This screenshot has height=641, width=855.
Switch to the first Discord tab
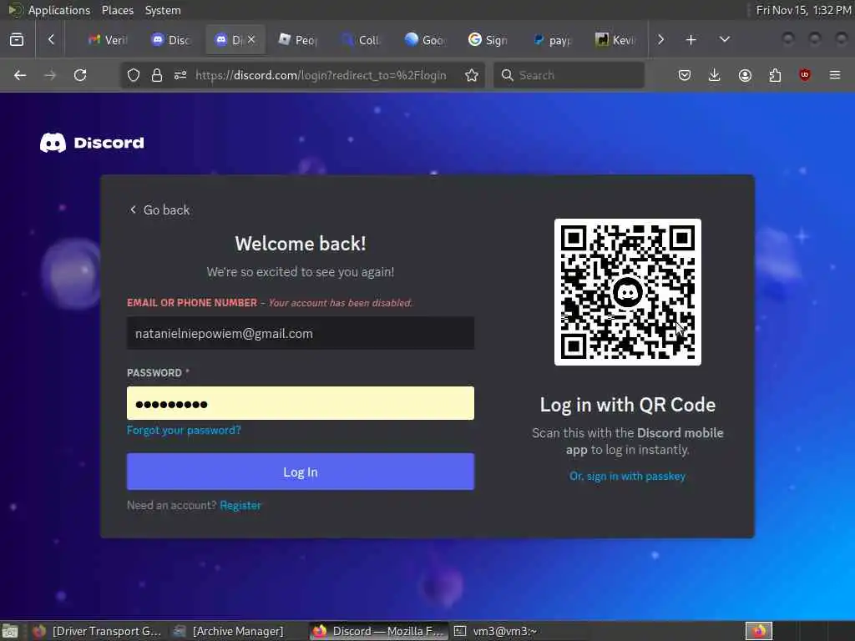[x=171, y=40]
